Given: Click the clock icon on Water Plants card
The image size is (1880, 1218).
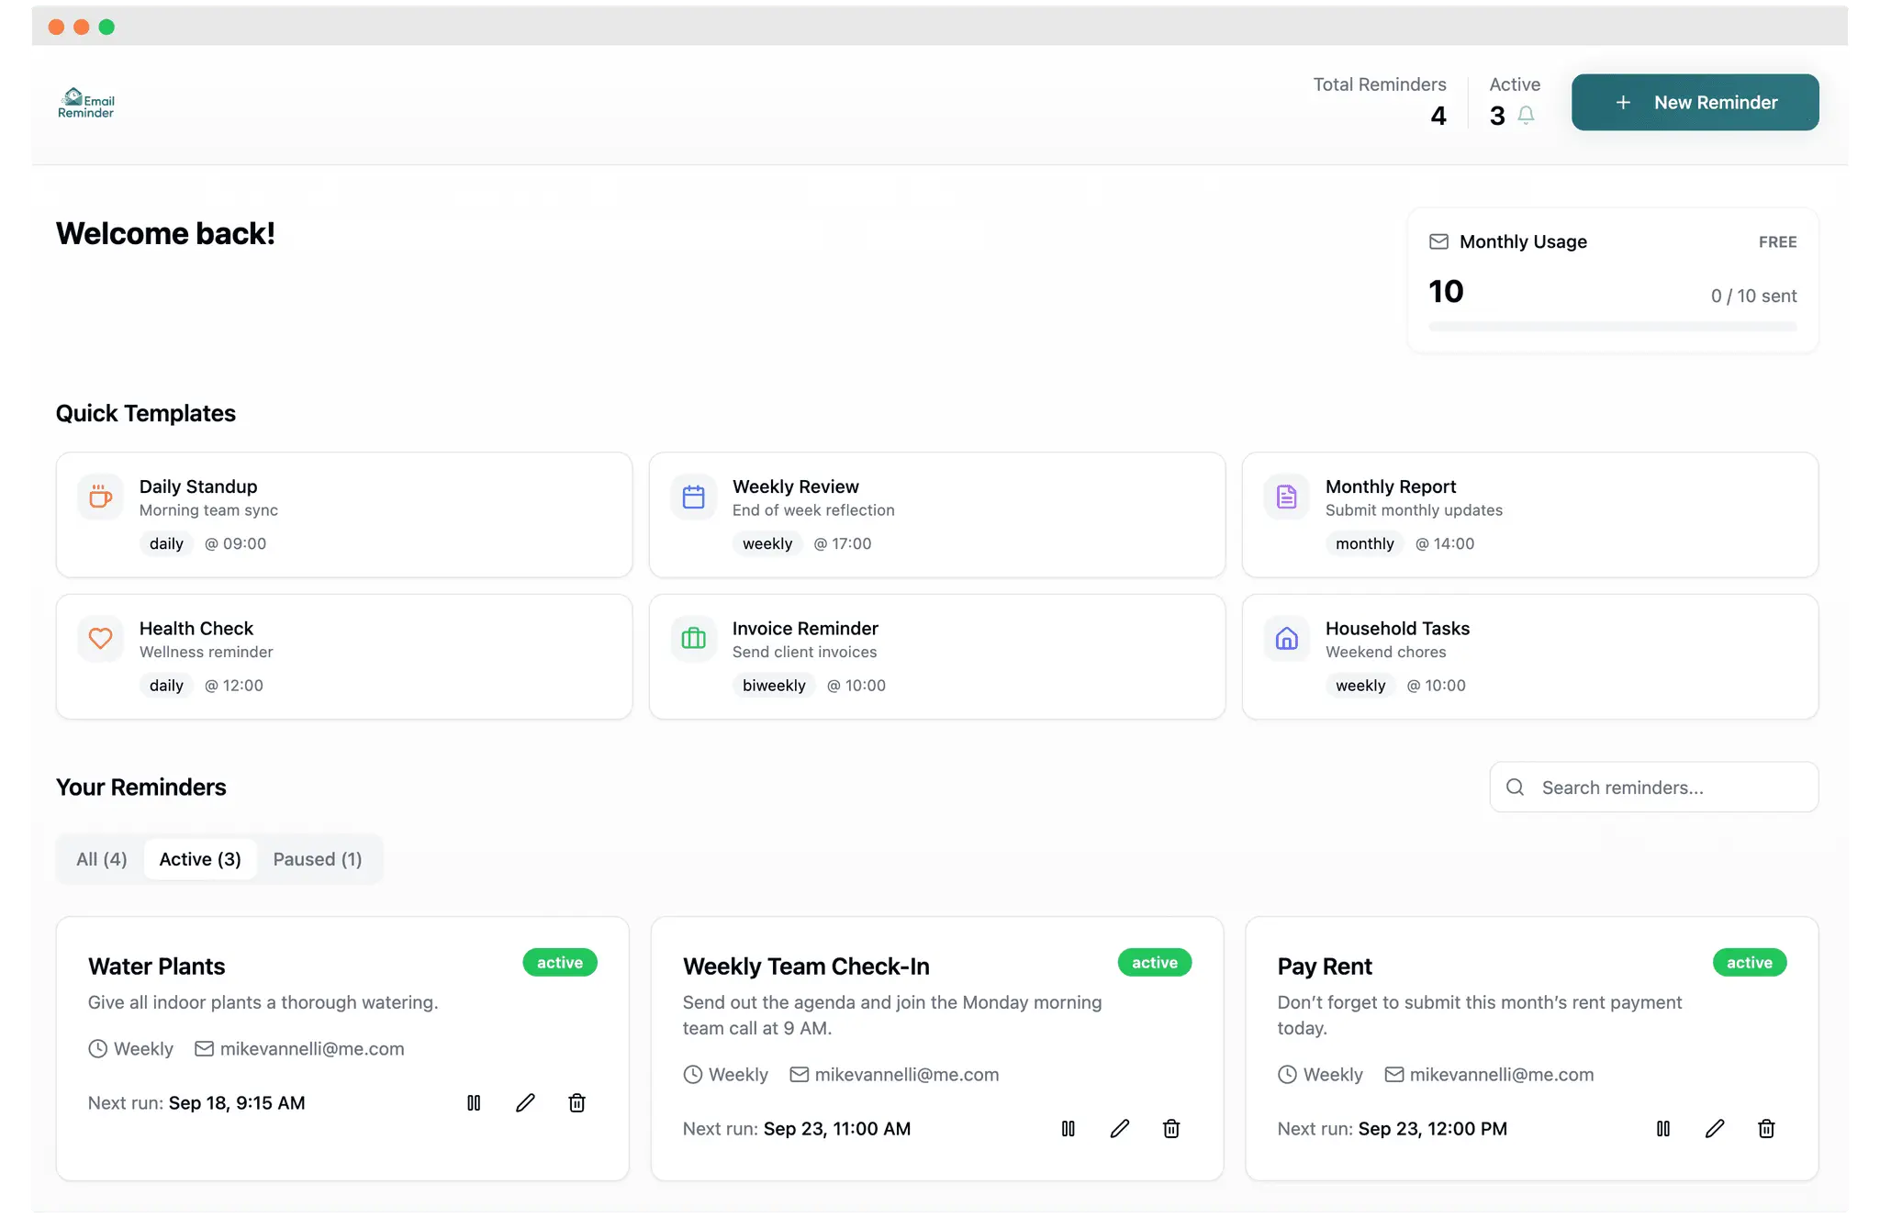Looking at the screenshot, I should click(97, 1048).
